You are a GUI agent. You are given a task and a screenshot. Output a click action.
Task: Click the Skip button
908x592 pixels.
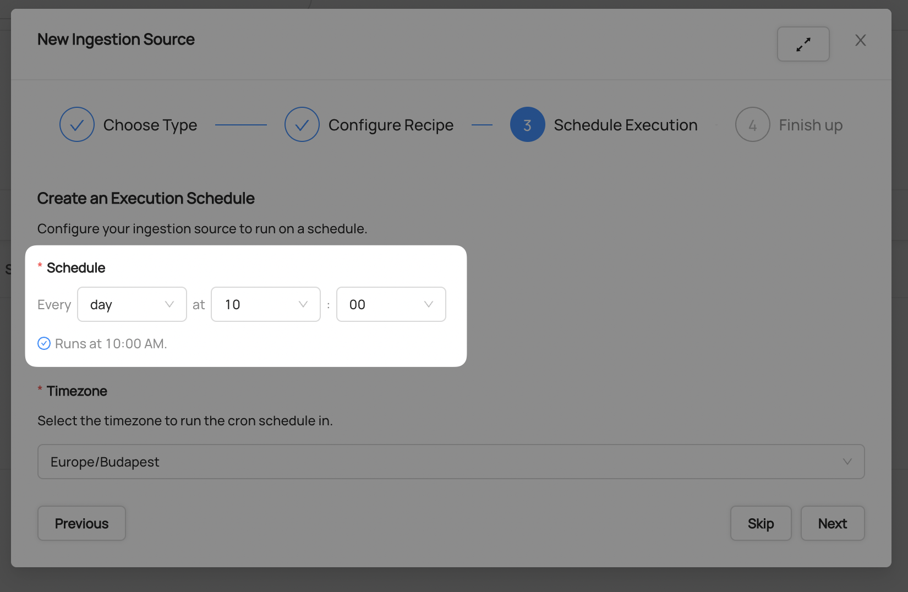(761, 523)
